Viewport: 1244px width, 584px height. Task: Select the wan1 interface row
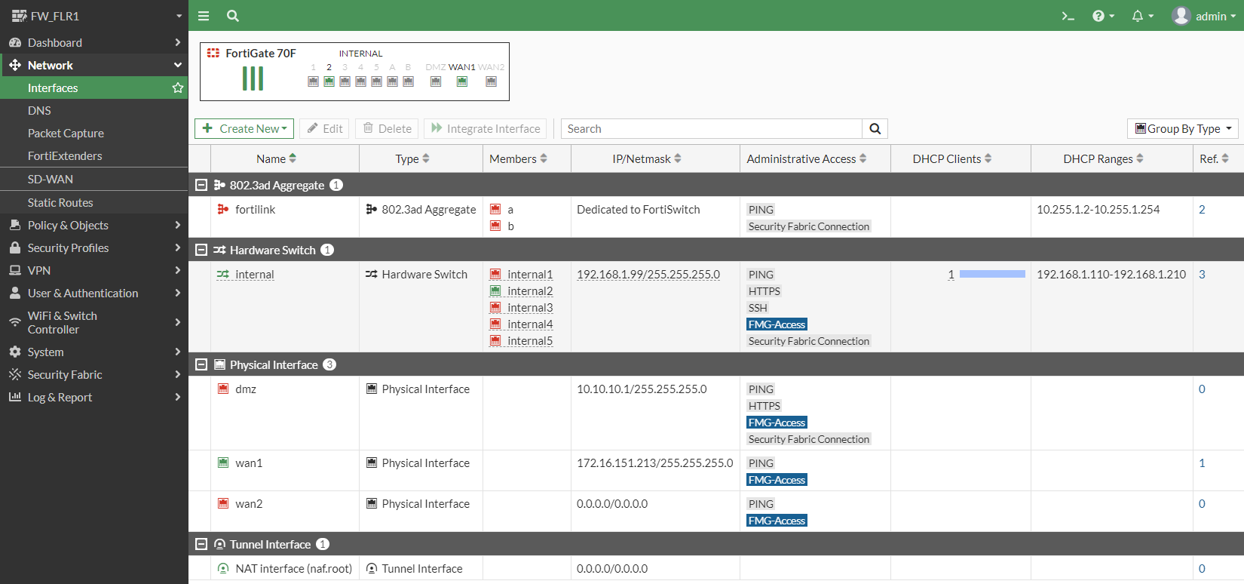point(715,471)
